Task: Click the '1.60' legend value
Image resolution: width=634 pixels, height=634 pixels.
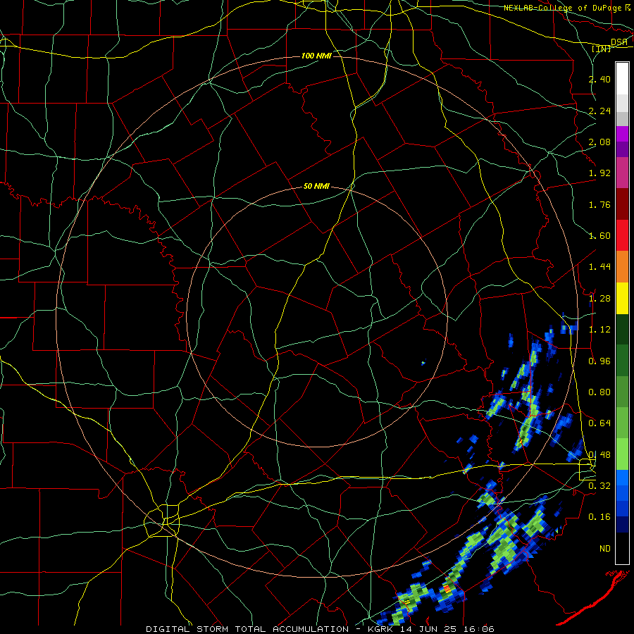Action: (599, 236)
